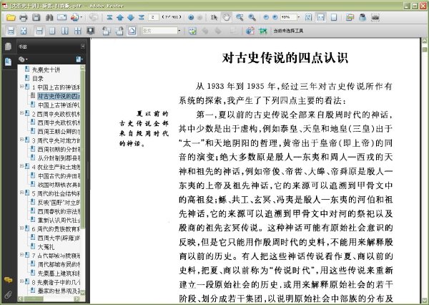
Task: Go to the previous view (blue circle arrow)
Action: (191, 17)
